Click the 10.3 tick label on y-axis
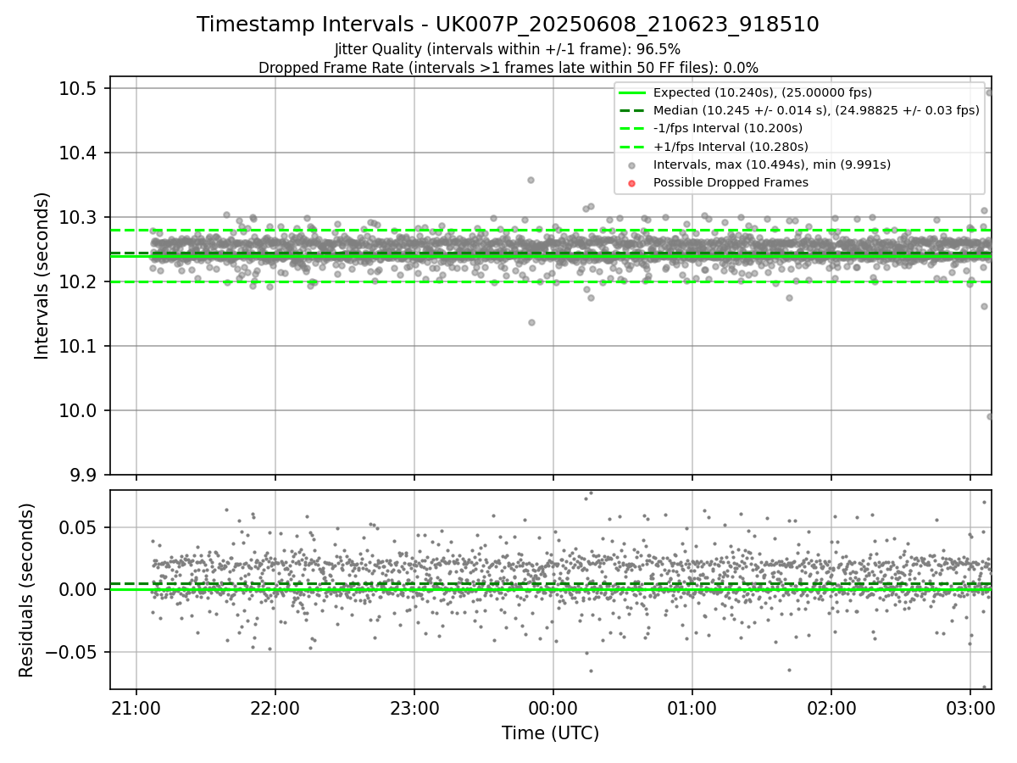 [80, 218]
